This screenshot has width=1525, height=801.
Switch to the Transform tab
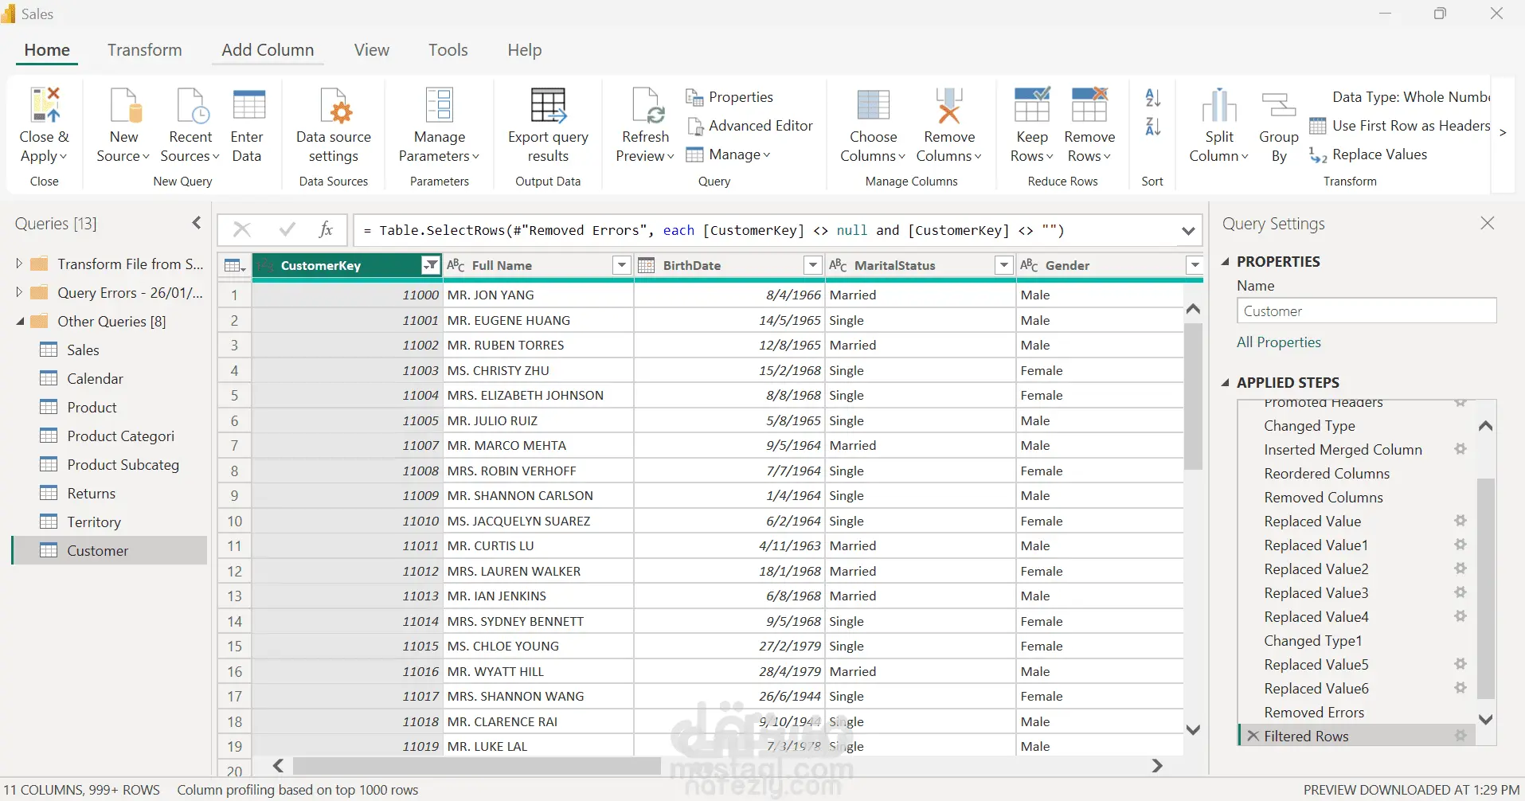coord(144,50)
